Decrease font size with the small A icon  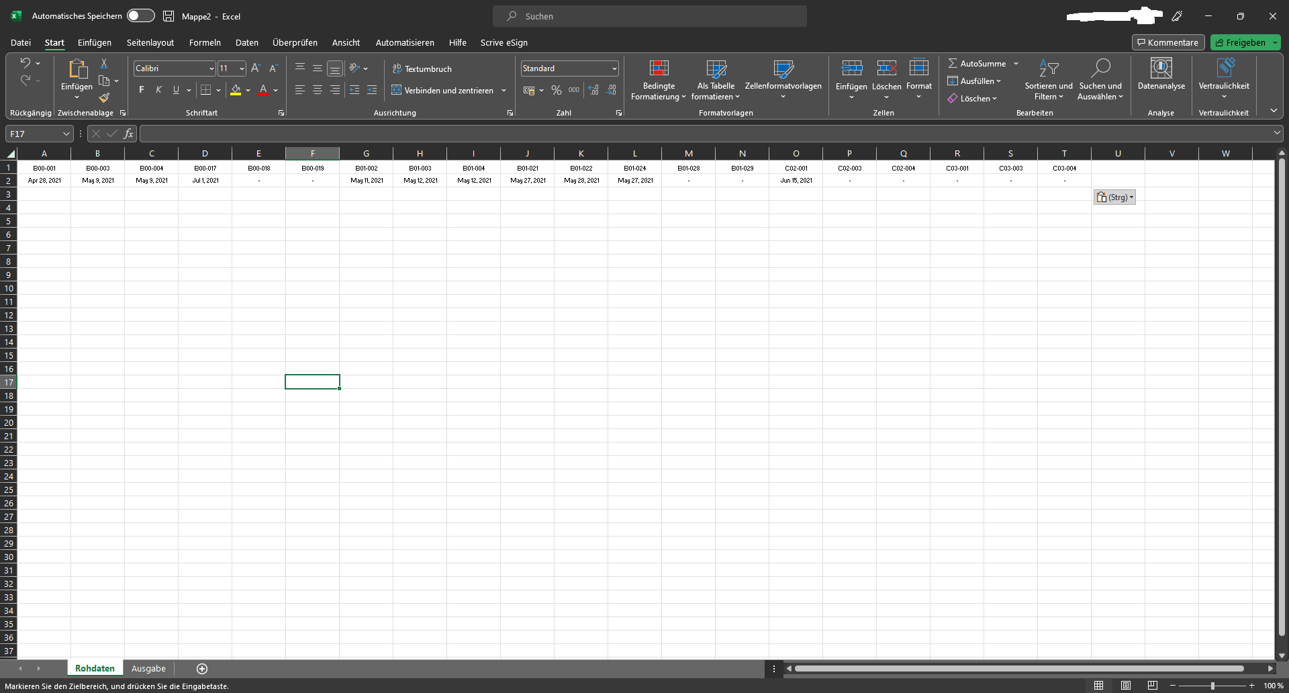[x=273, y=68]
